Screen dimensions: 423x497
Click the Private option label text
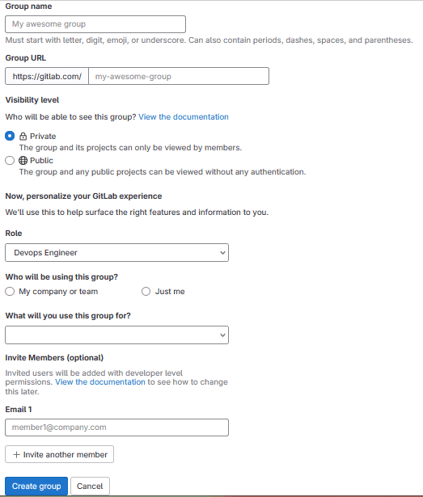coord(43,137)
